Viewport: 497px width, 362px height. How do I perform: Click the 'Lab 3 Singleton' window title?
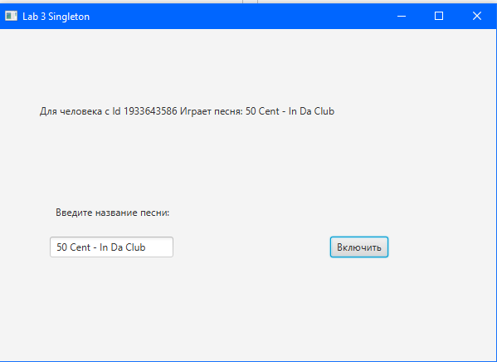pyautogui.click(x=56, y=17)
